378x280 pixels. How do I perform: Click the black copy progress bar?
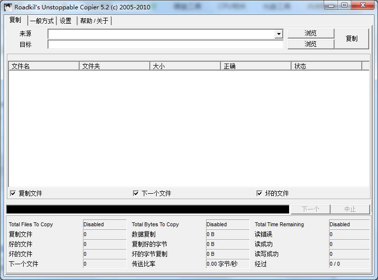pos(148,210)
